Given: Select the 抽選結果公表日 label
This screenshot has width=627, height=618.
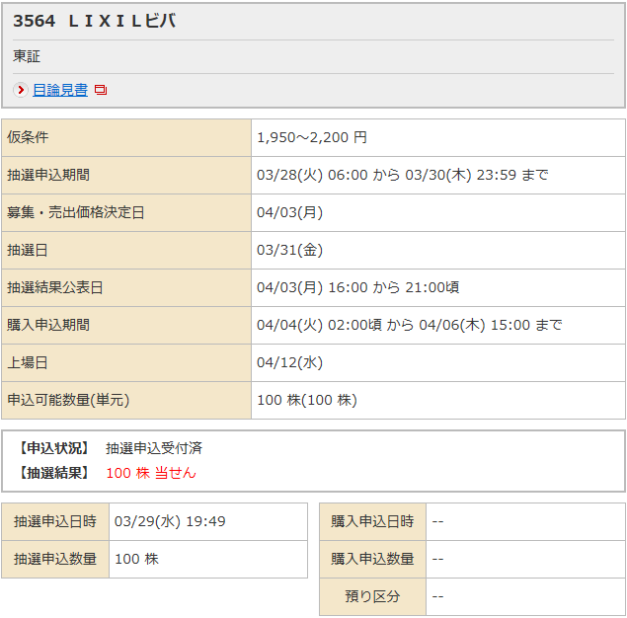Looking at the screenshot, I should click(54, 288).
